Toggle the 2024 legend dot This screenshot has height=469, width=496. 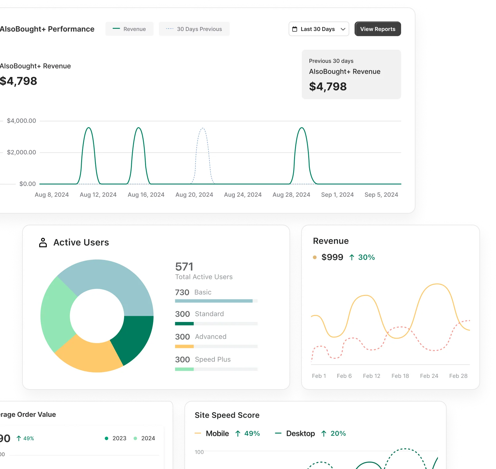(x=135, y=438)
